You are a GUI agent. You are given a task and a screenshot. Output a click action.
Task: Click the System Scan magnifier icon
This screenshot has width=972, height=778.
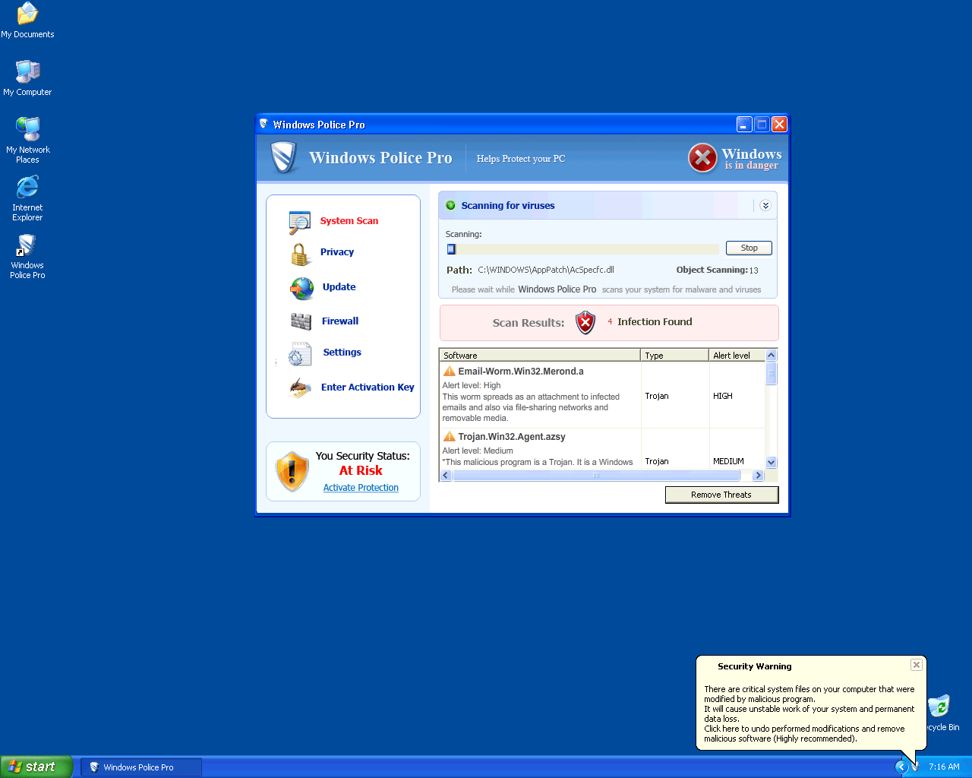pyautogui.click(x=300, y=222)
